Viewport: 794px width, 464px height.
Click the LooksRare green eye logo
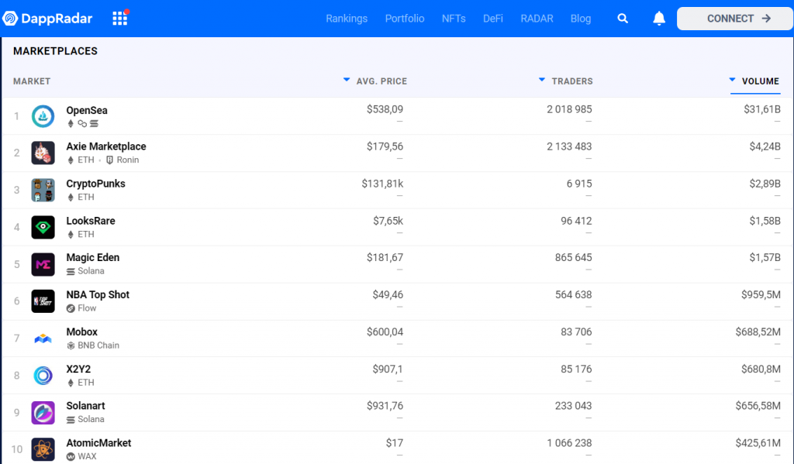43,227
